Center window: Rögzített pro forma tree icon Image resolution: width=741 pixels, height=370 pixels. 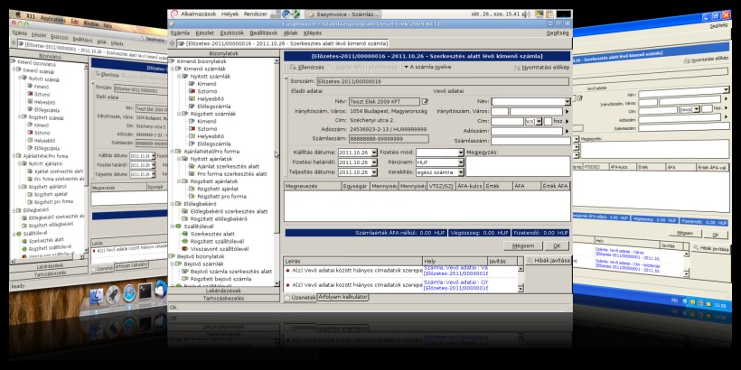(192, 197)
